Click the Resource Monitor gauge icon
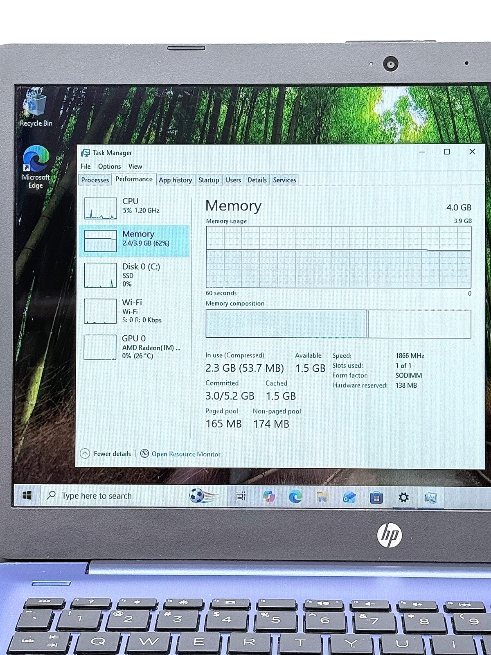Image resolution: width=491 pixels, height=655 pixels. coord(144,454)
